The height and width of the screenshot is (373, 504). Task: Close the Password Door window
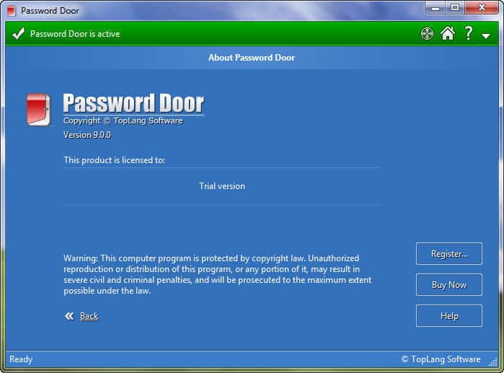coord(481,8)
